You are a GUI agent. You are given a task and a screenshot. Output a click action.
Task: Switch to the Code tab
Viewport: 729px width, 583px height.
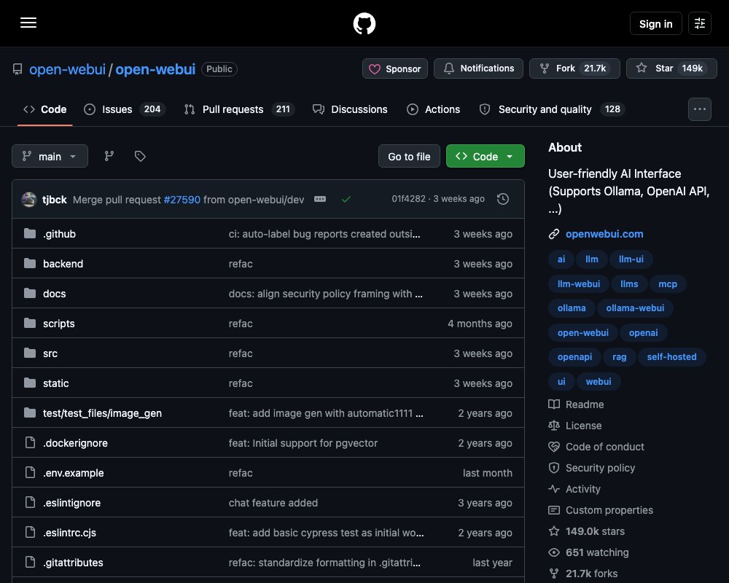[45, 109]
